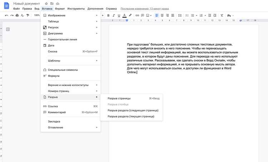Image resolution: width=268 pixels, height=162 pixels.
Task: Open the Справка menu
Action: coord(111,9)
